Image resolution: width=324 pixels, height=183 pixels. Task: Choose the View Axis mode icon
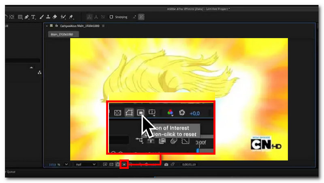[x=103, y=17]
